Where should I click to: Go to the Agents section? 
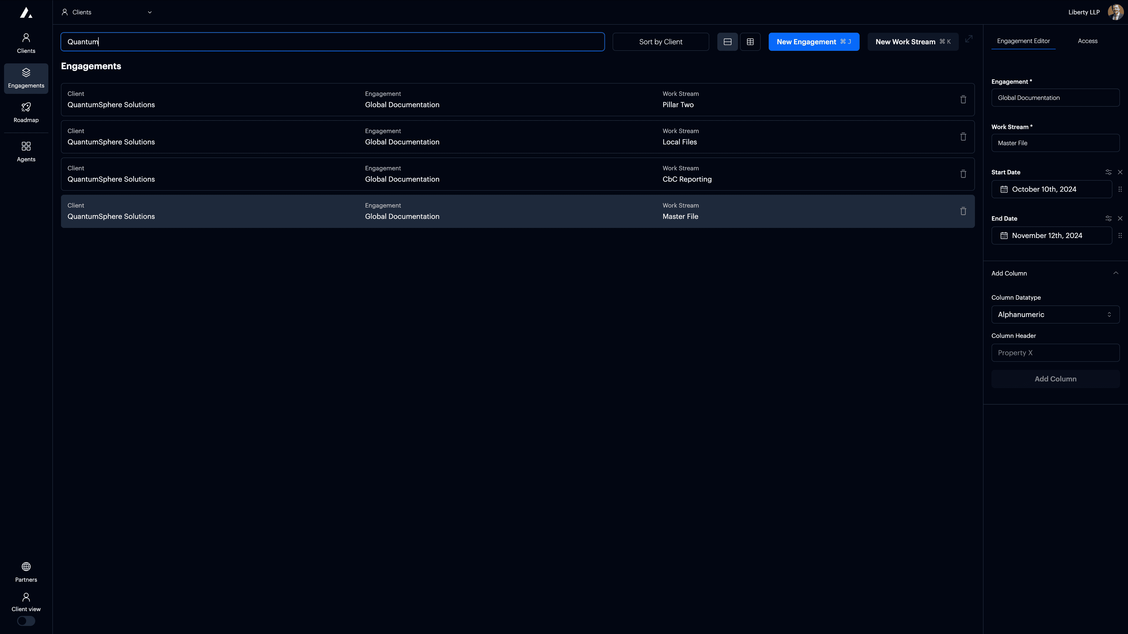tap(26, 151)
